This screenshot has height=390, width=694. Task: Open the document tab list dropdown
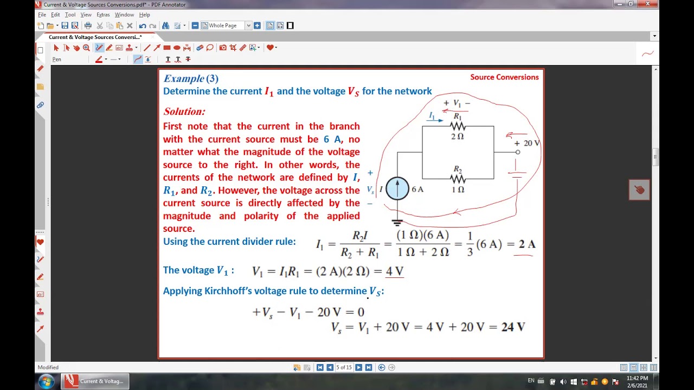click(654, 36)
